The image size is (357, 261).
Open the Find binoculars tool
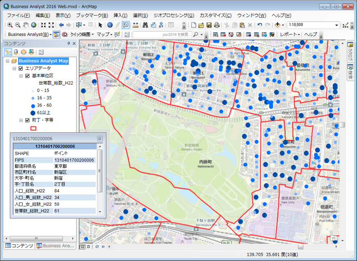coord(145,25)
